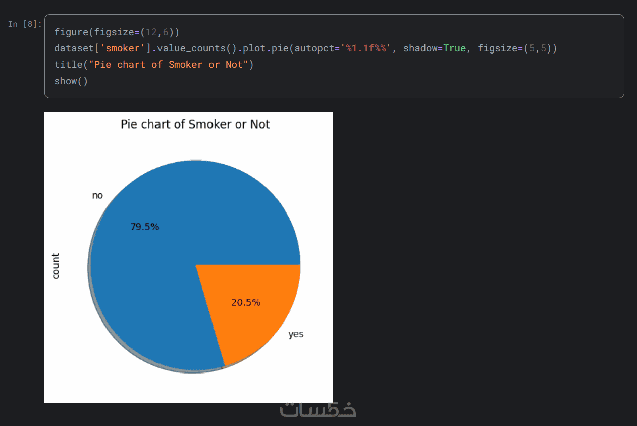Click the 'yes' slice label text
This screenshot has height=426, width=637.
(x=296, y=334)
